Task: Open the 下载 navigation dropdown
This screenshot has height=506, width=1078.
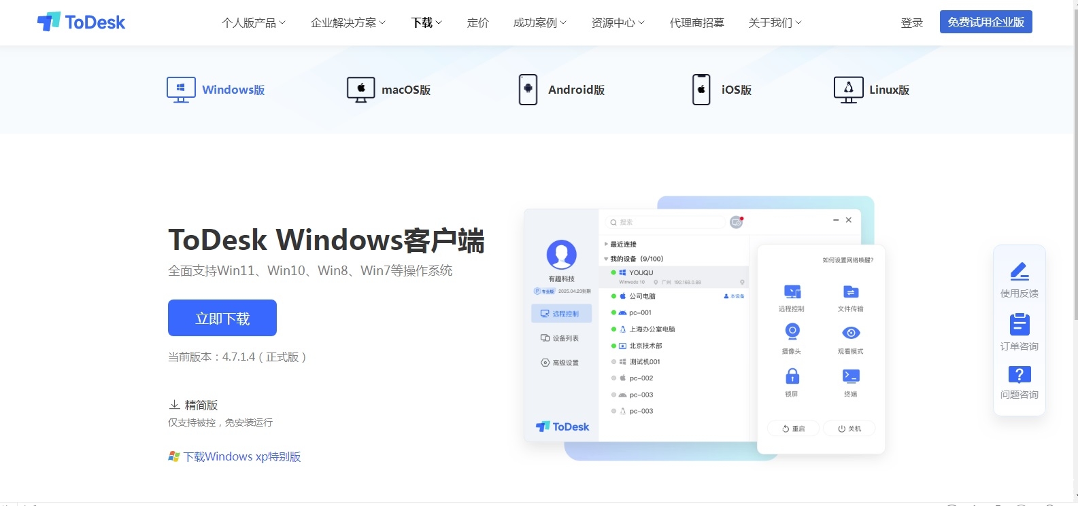Action: [x=426, y=23]
